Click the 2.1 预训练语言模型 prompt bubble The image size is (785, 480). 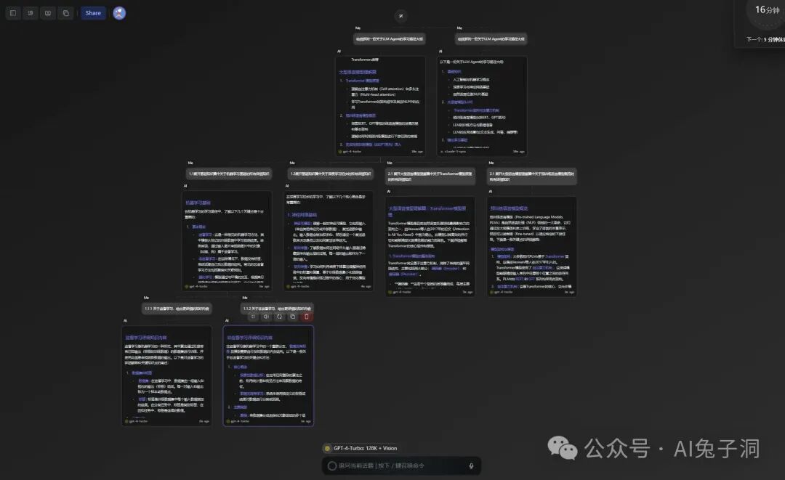[531, 176]
